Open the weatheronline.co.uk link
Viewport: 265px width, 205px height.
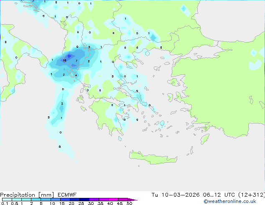[x=230, y=201]
